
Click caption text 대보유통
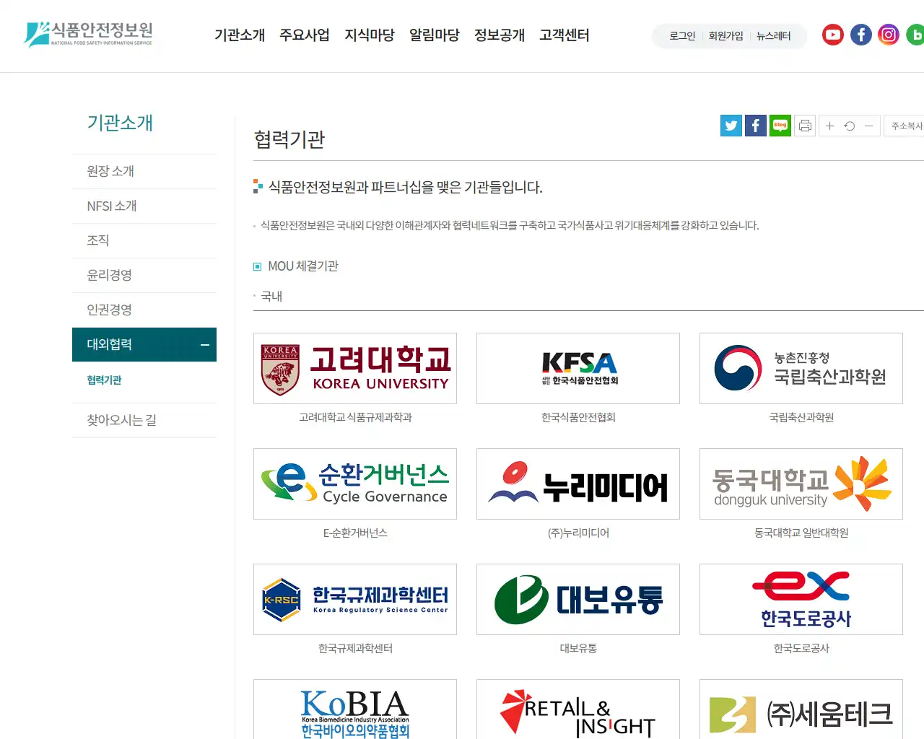[x=578, y=648]
